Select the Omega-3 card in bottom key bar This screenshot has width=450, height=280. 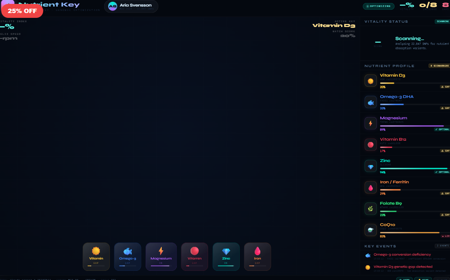[x=128, y=256]
